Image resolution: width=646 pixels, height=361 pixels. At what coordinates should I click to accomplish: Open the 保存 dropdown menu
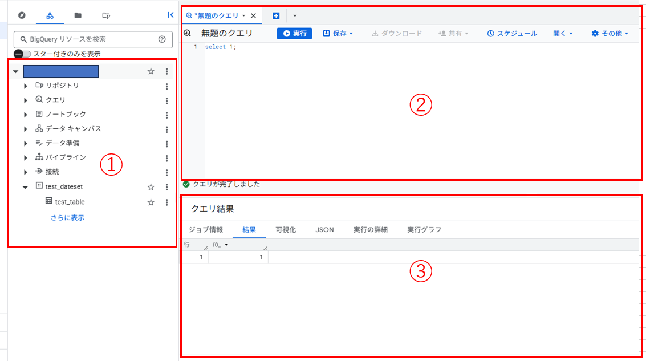pos(338,34)
